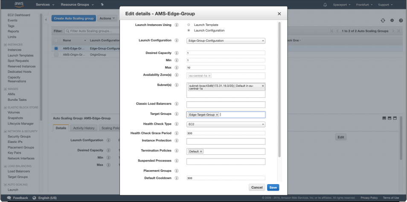The width and height of the screenshot is (407, 202).
Task: Open the settings gear above the table
Action: tap(392, 21)
